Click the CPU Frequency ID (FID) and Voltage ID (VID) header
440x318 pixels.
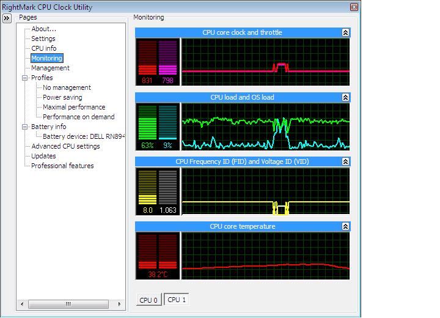[243, 161]
